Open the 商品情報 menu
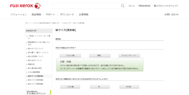189x95 pixels. (36, 15)
